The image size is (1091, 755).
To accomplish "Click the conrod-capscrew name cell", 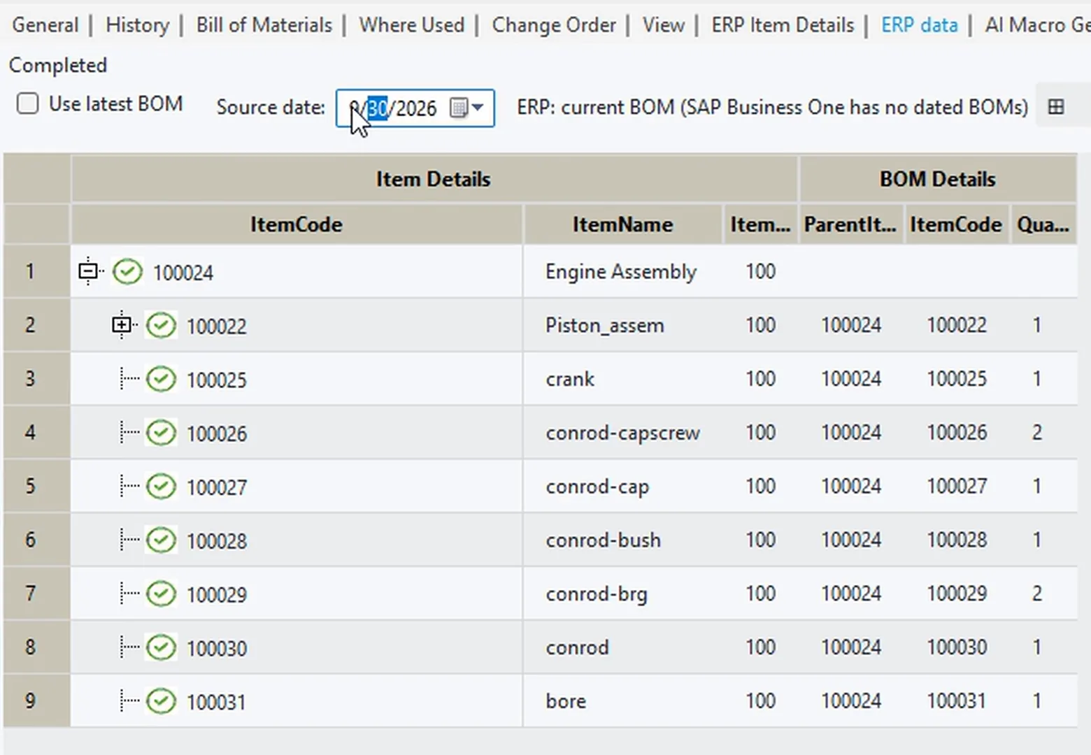I will tap(623, 433).
